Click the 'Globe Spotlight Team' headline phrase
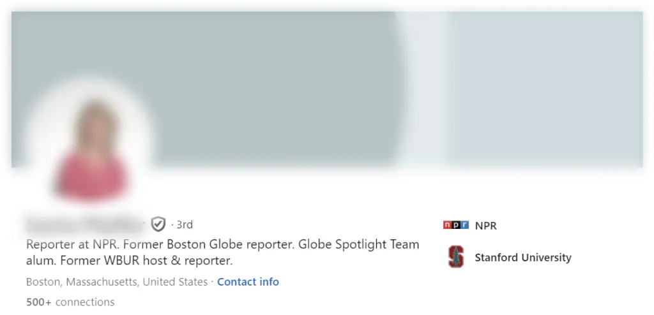Screen dimensions: 654x315 (x=359, y=244)
